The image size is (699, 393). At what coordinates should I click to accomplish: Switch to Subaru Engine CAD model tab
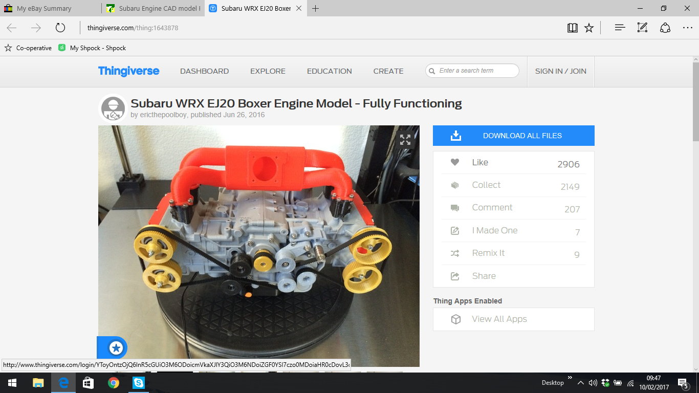coord(154,8)
